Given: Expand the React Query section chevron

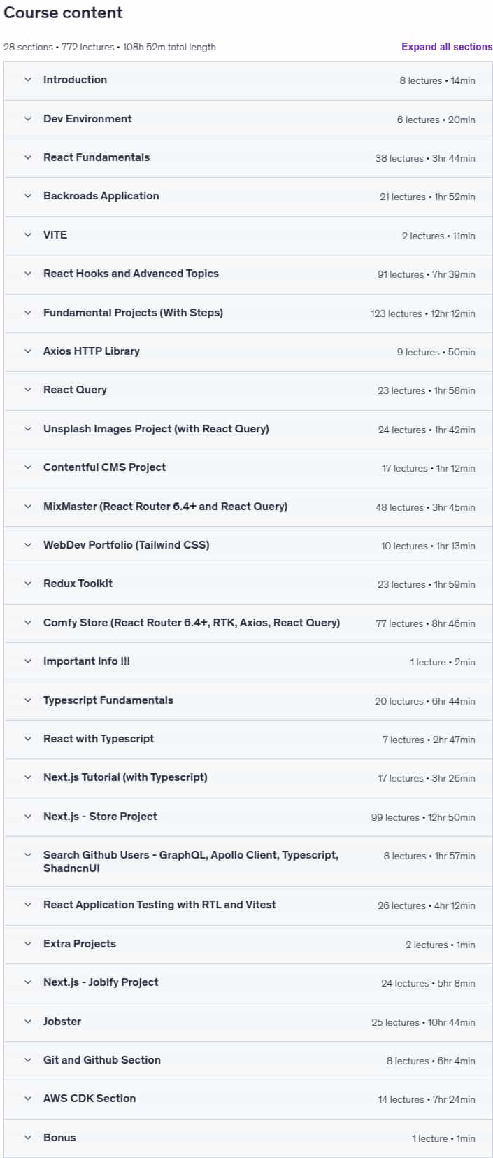Looking at the screenshot, I should pyautogui.click(x=28, y=390).
